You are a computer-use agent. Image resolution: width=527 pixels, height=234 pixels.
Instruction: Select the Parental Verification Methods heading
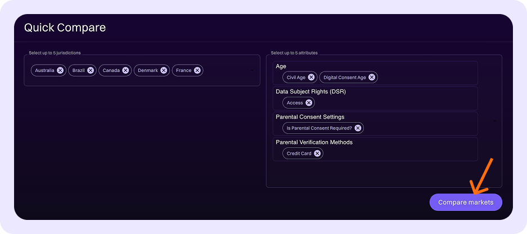(x=314, y=142)
